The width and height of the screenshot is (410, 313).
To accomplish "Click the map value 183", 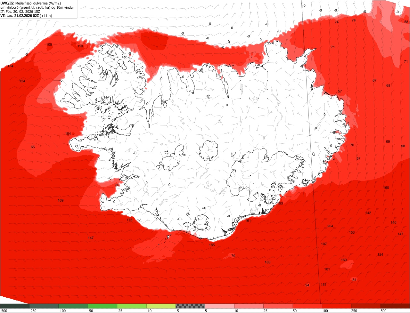I will (267, 262).
